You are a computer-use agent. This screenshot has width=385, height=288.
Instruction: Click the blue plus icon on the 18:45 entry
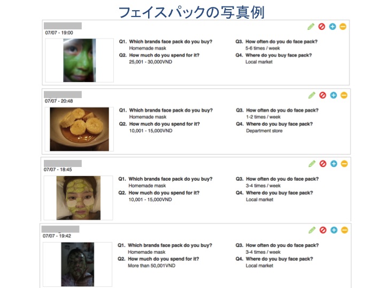[334, 164]
